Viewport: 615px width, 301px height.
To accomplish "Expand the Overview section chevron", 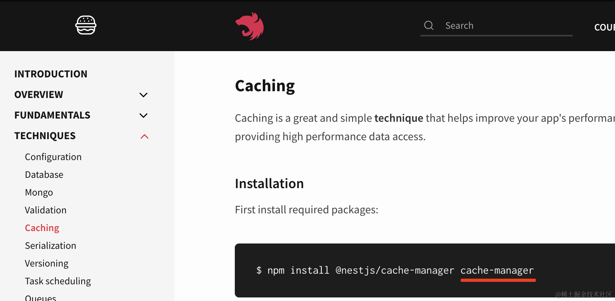I will point(143,95).
